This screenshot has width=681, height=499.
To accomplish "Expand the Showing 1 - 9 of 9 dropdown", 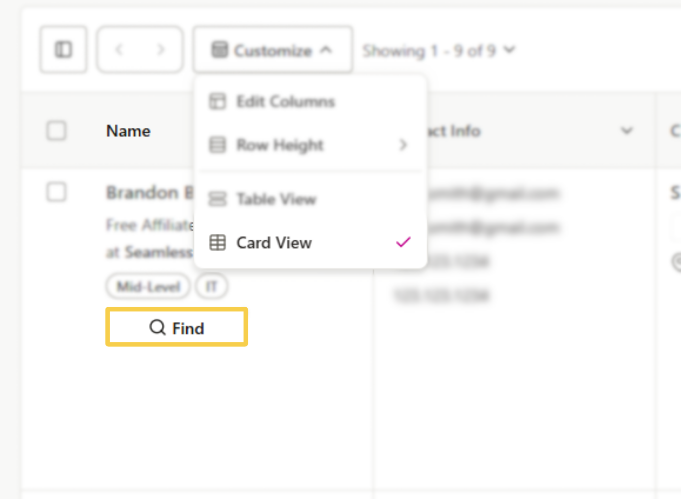I will [x=438, y=49].
